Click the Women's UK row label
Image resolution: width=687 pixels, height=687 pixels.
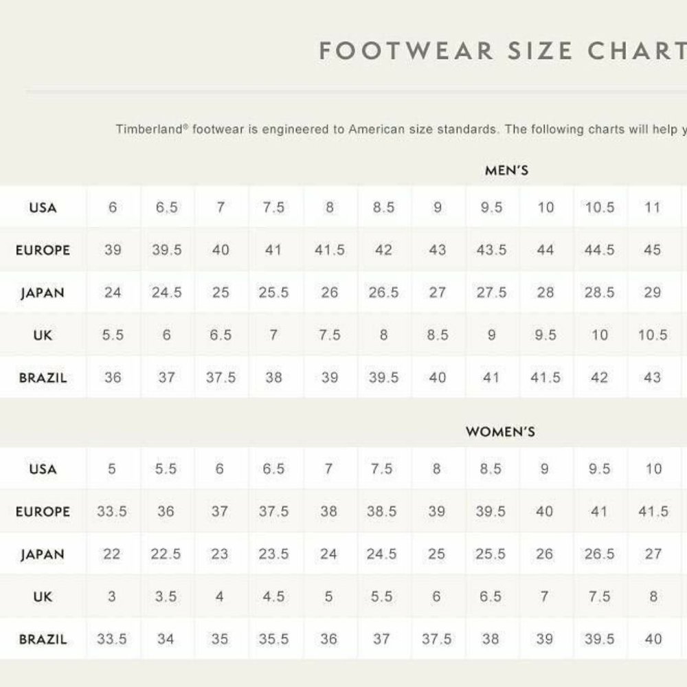tap(43, 596)
